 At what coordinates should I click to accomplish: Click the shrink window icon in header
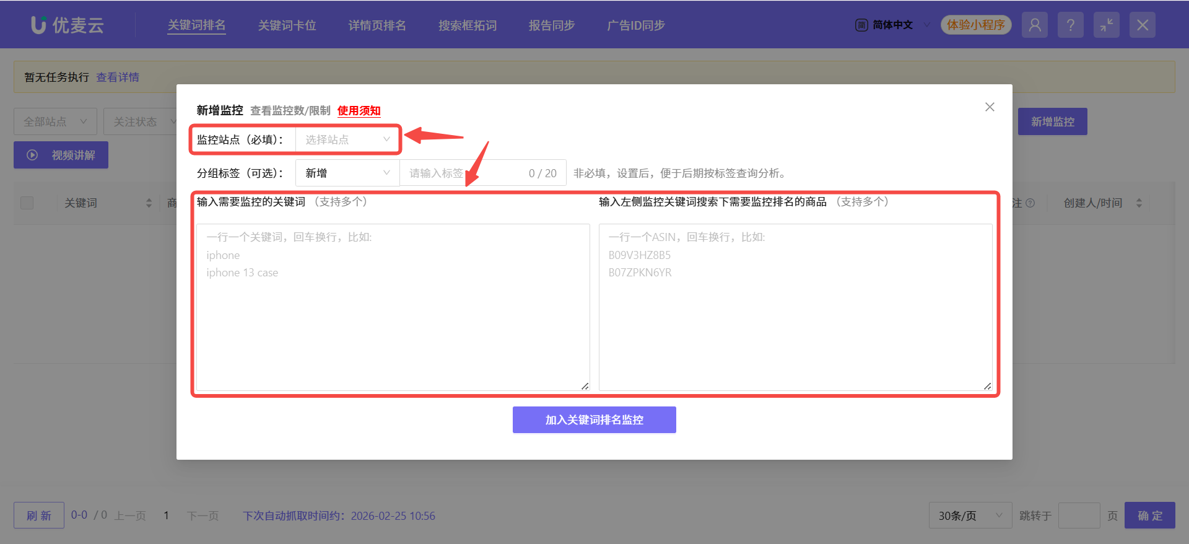click(x=1107, y=25)
